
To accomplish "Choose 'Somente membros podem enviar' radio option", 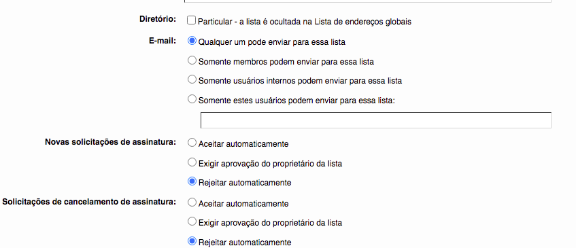I will coord(192,60).
